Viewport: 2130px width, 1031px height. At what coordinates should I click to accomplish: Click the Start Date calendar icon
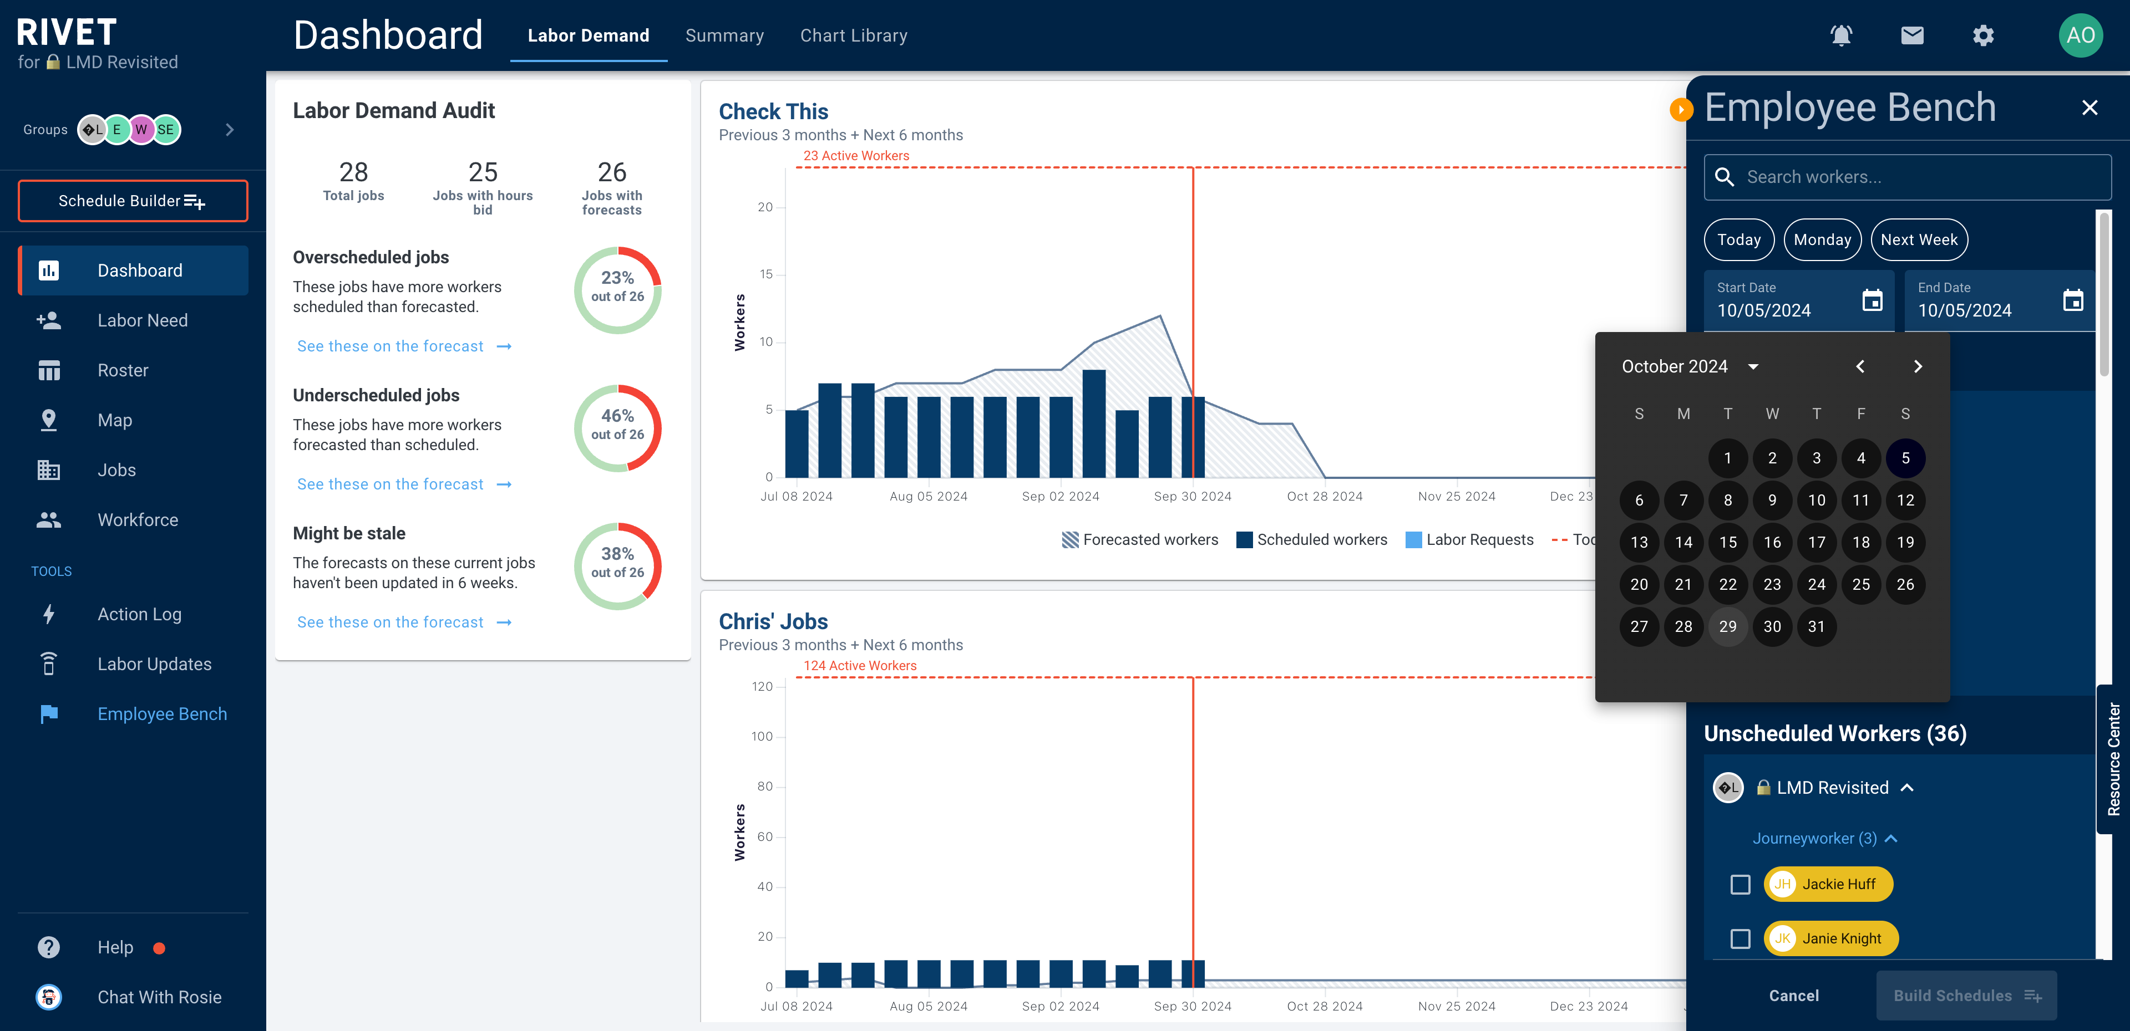tap(1872, 300)
